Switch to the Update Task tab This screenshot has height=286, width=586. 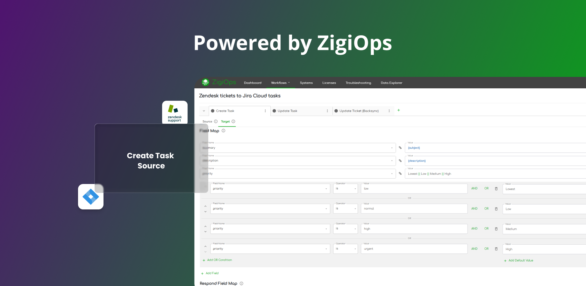[287, 111]
